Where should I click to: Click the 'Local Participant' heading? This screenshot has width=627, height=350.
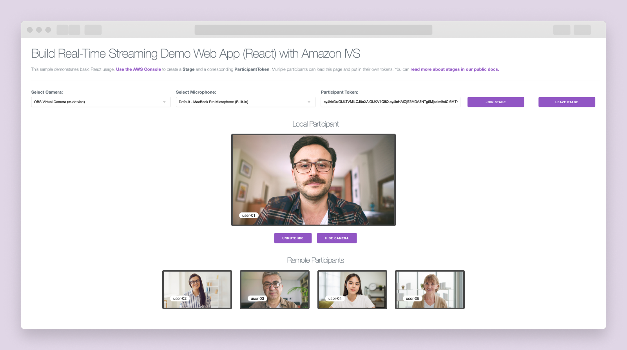[x=315, y=124]
